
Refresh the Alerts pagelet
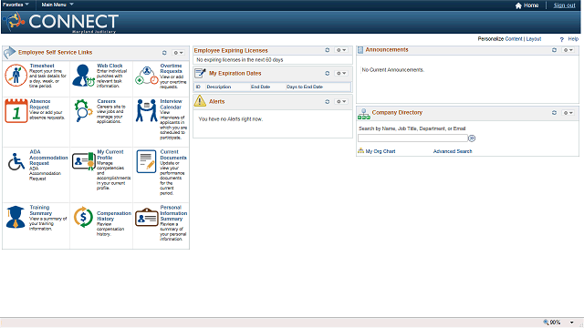pyautogui.click(x=327, y=101)
